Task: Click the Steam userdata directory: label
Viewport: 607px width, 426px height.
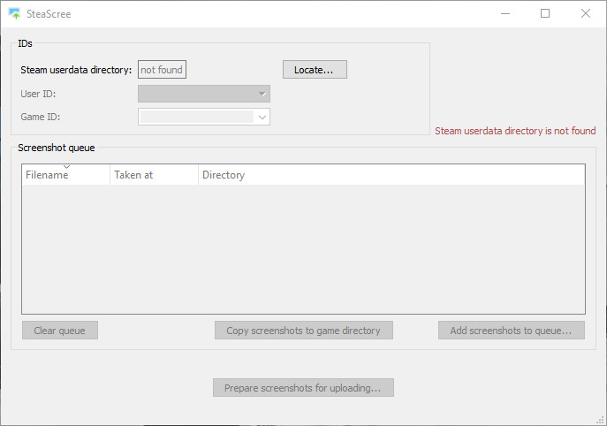Action: [x=76, y=70]
